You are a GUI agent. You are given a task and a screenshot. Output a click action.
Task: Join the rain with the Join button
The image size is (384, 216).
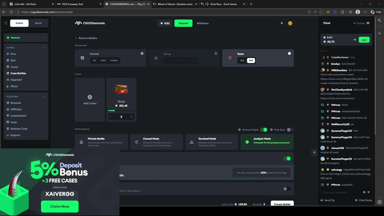364,40
